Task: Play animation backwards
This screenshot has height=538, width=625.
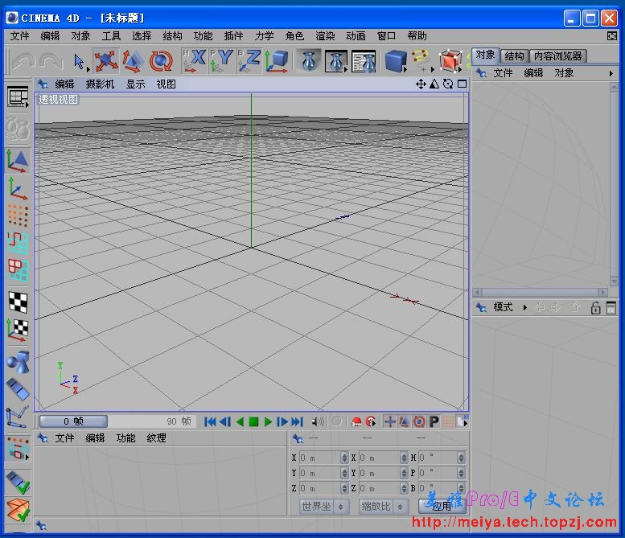Action: tap(240, 421)
